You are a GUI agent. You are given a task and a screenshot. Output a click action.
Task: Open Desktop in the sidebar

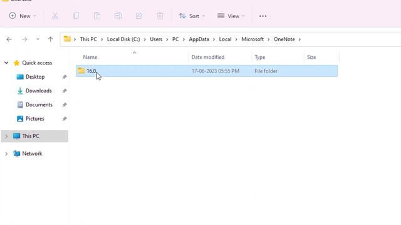[35, 77]
